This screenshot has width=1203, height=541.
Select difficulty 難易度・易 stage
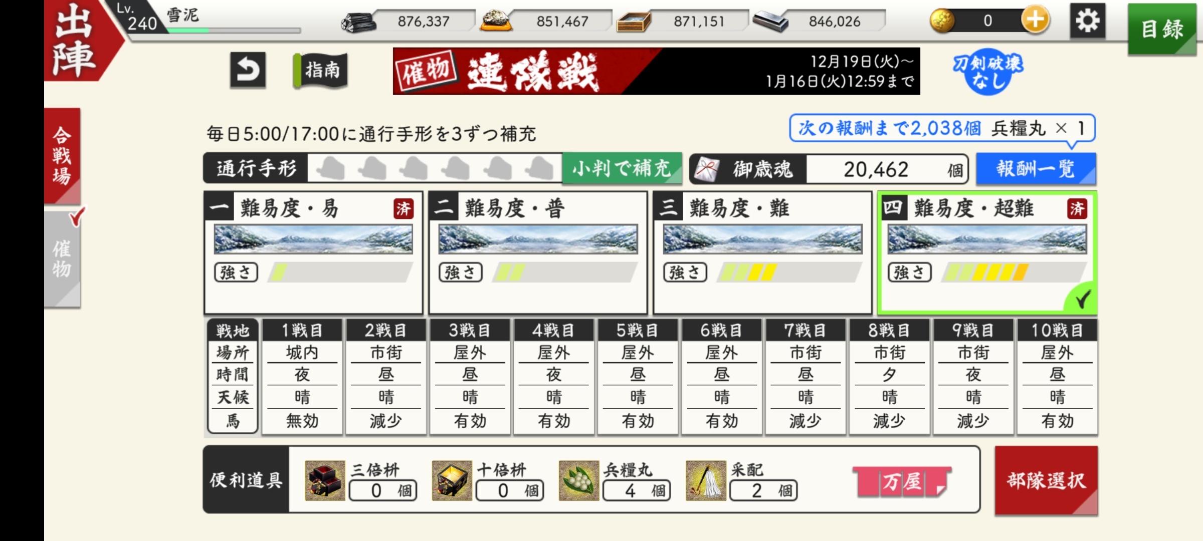tap(314, 252)
